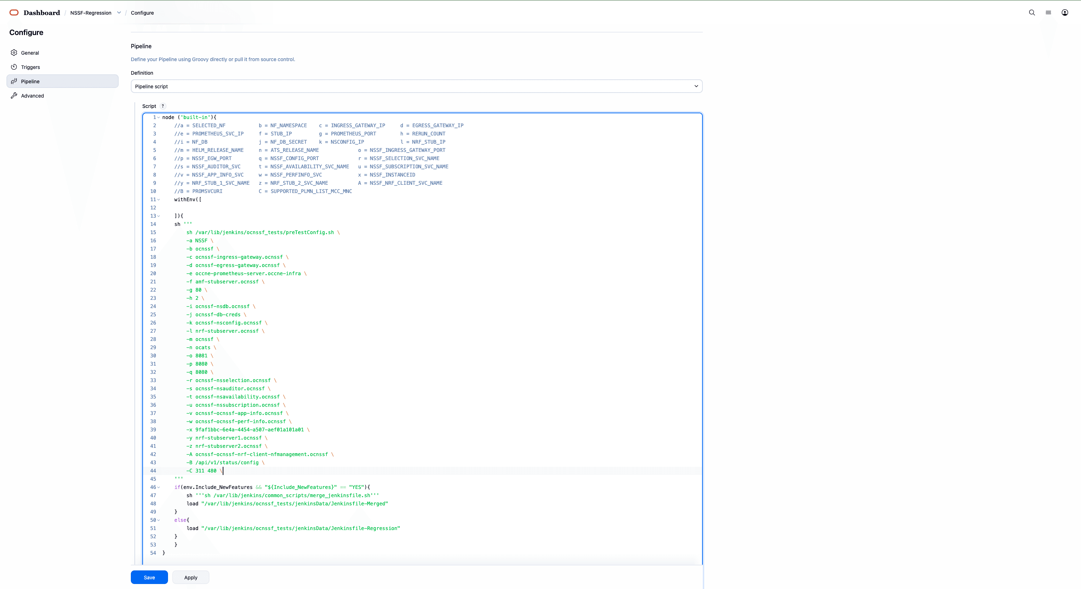Click node ('built-in') line 1
This screenshot has height=589, width=1081.
click(189, 118)
